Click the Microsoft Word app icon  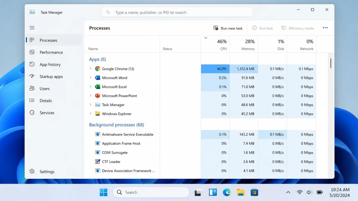[97, 78]
